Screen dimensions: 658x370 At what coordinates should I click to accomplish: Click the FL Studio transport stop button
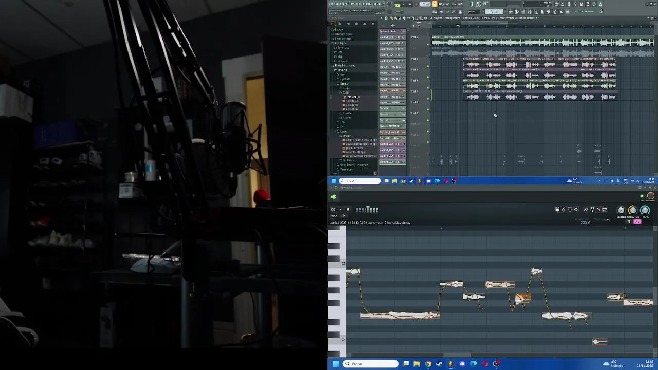coord(410,4)
